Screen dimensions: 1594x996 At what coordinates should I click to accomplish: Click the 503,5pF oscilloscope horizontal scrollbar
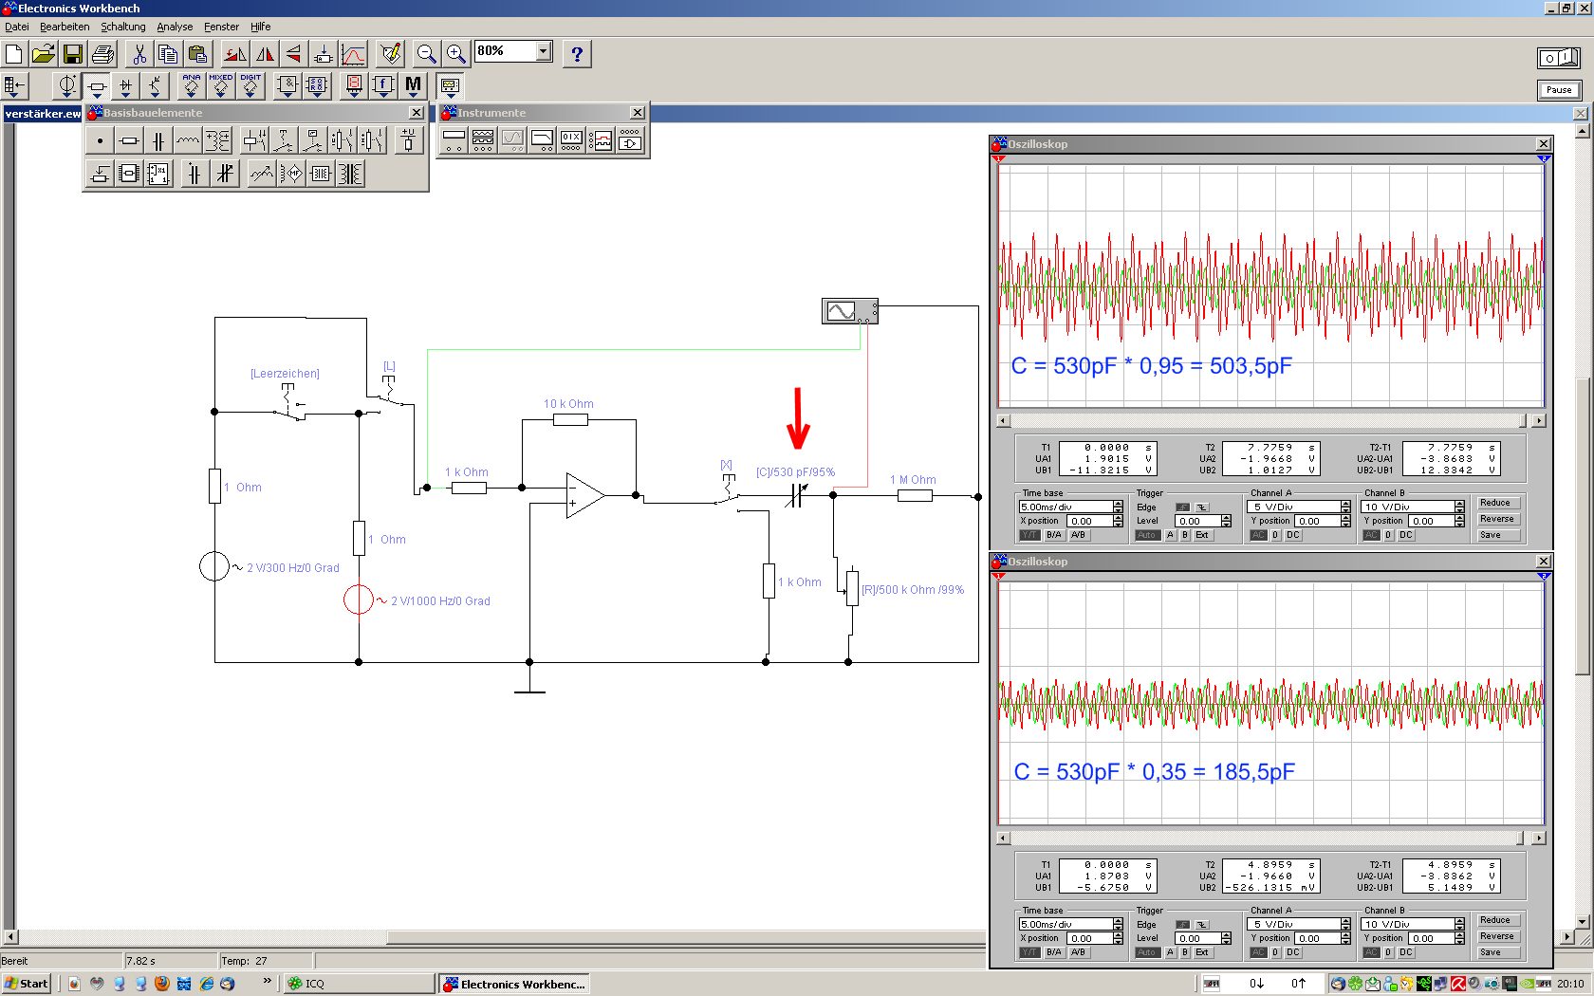(1270, 420)
